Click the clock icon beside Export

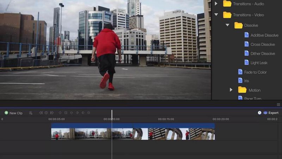click(259, 113)
